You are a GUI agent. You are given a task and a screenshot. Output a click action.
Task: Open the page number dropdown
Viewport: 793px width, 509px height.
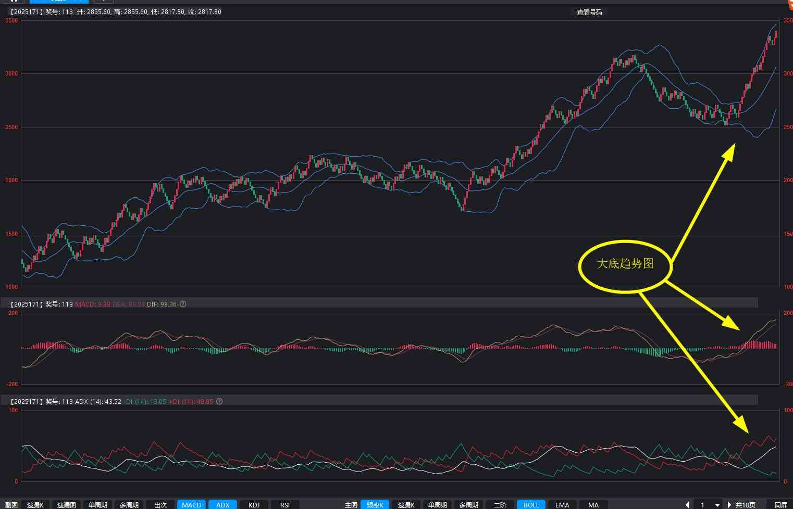[717, 504]
